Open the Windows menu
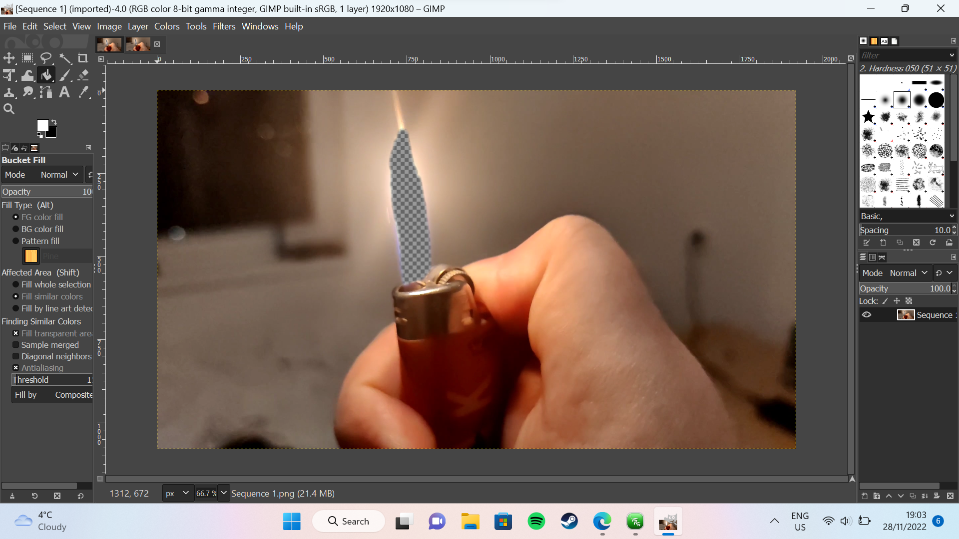959x539 pixels. 260,26
